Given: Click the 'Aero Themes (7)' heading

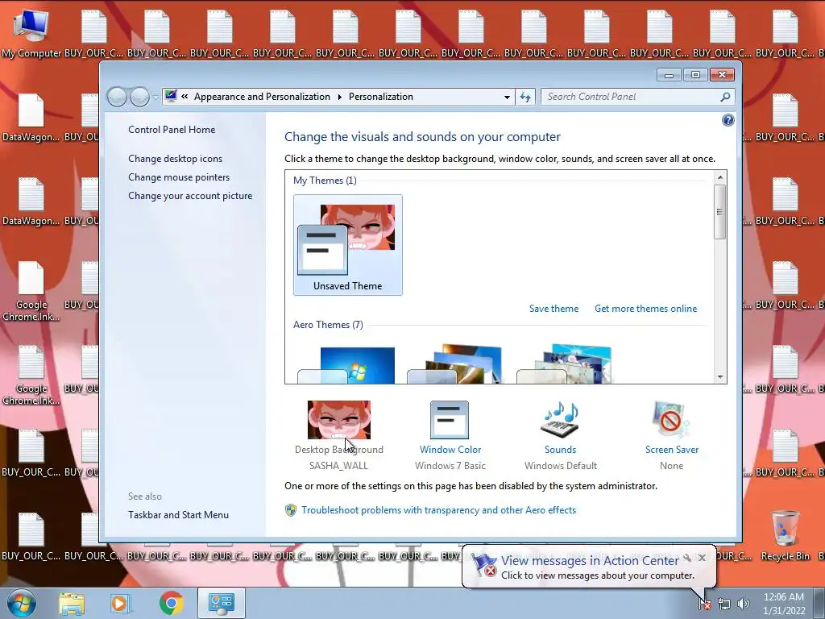Looking at the screenshot, I should (x=328, y=324).
